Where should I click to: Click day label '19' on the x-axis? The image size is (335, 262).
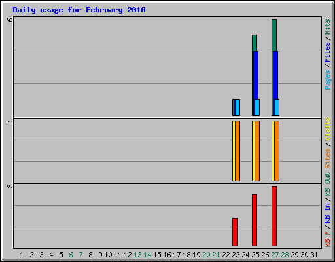tap(196, 255)
